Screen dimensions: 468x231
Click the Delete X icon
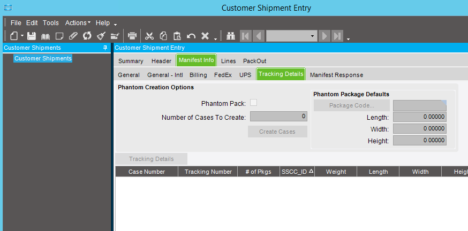click(205, 36)
